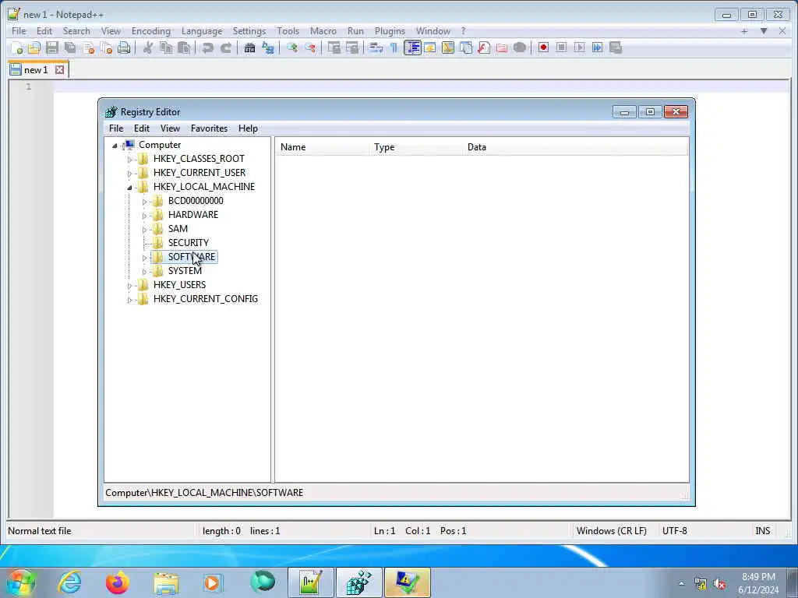The width and height of the screenshot is (798, 598).
Task: Toggle synchronized vertical scrolling
Action: (334, 47)
